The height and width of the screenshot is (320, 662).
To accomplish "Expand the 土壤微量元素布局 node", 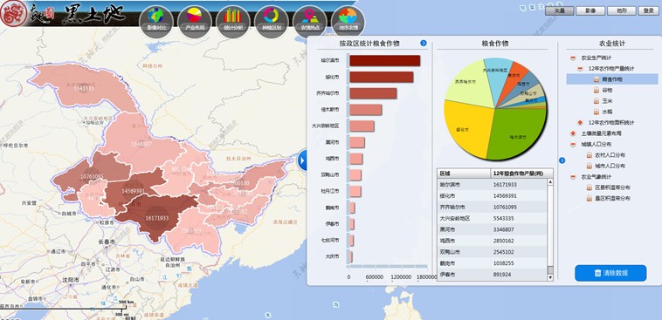I will click(x=573, y=133).
